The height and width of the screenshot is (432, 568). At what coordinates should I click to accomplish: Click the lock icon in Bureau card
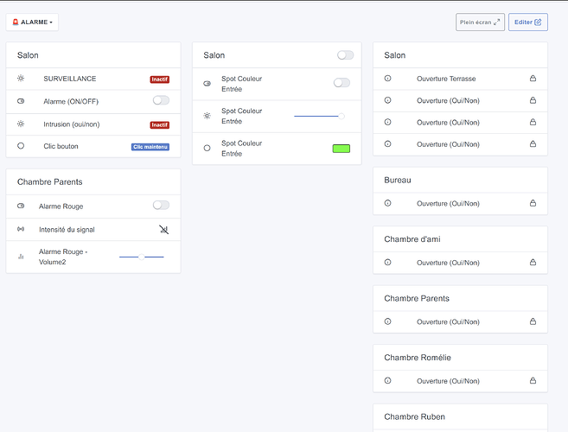[x=533, y=203]
